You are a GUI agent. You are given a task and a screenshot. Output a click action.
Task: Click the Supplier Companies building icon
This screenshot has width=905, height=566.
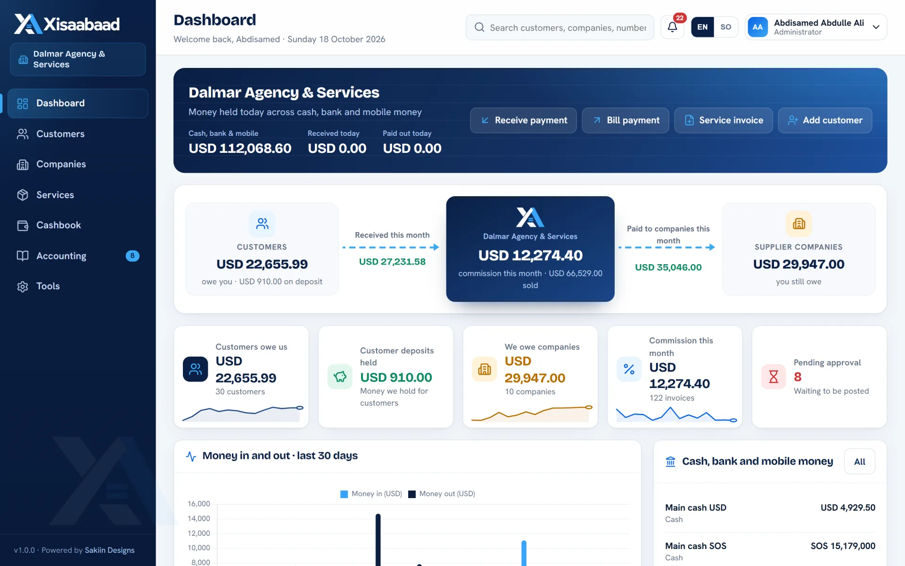[x=798, y=224]
